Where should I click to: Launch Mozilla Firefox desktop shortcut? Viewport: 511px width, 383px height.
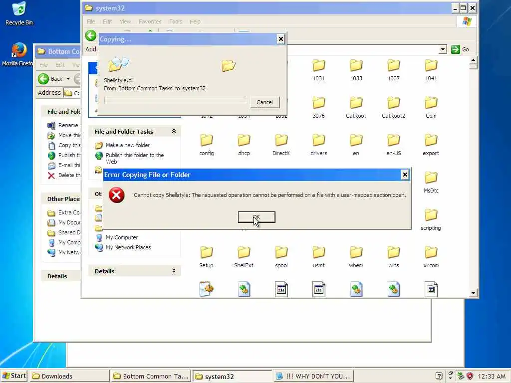pyautogui.click(x=18, y=55)
